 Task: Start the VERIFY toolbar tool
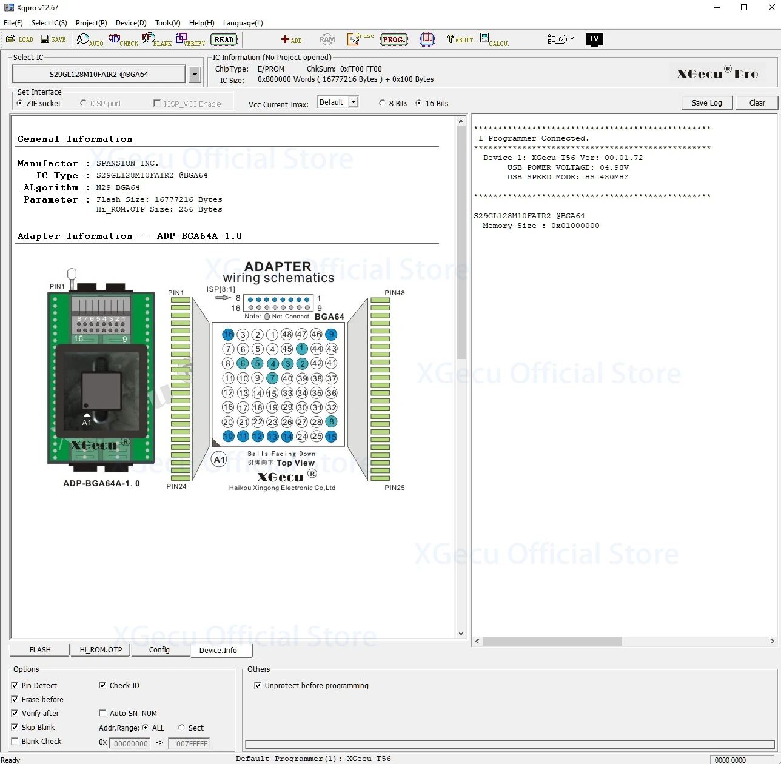(190, 40)
